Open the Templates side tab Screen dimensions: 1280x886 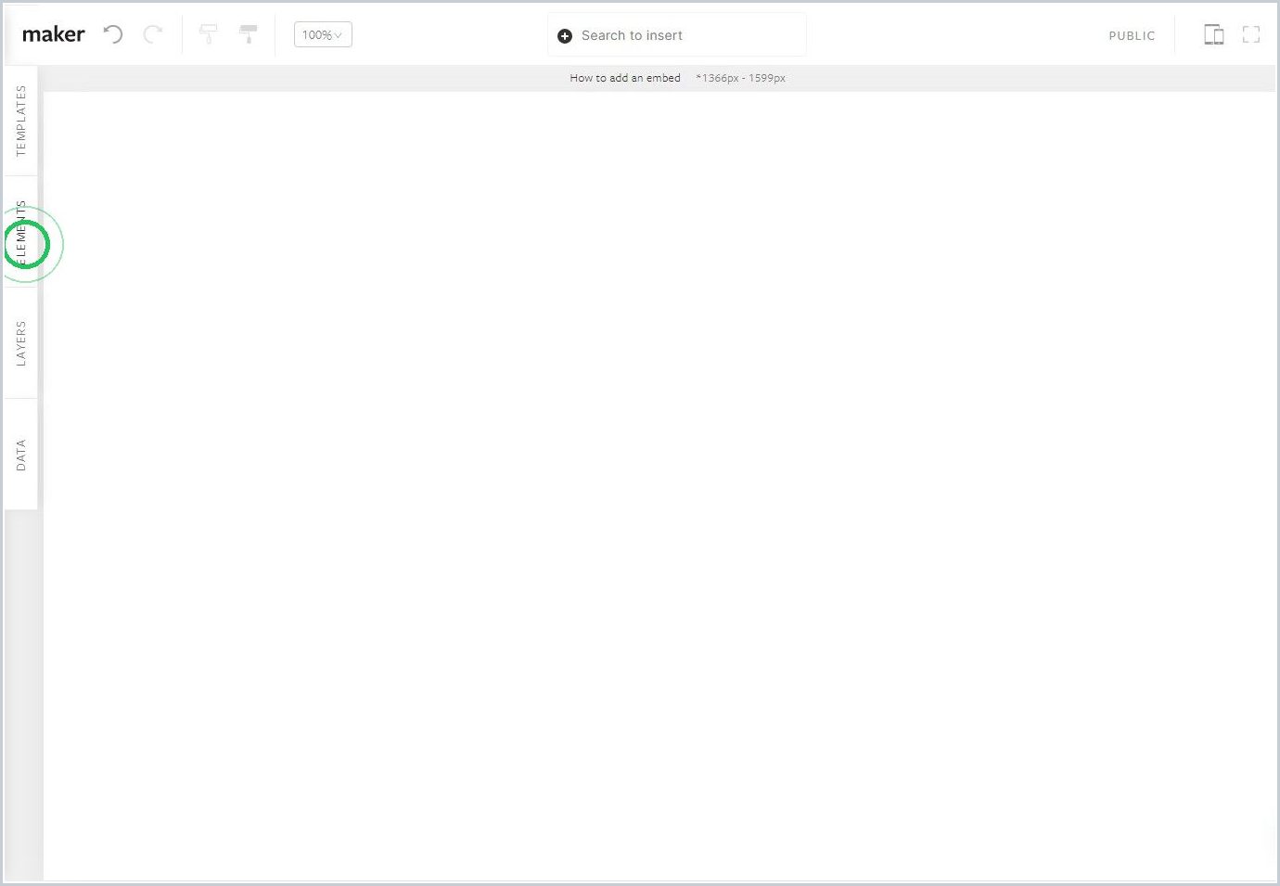tap(20, 121)
